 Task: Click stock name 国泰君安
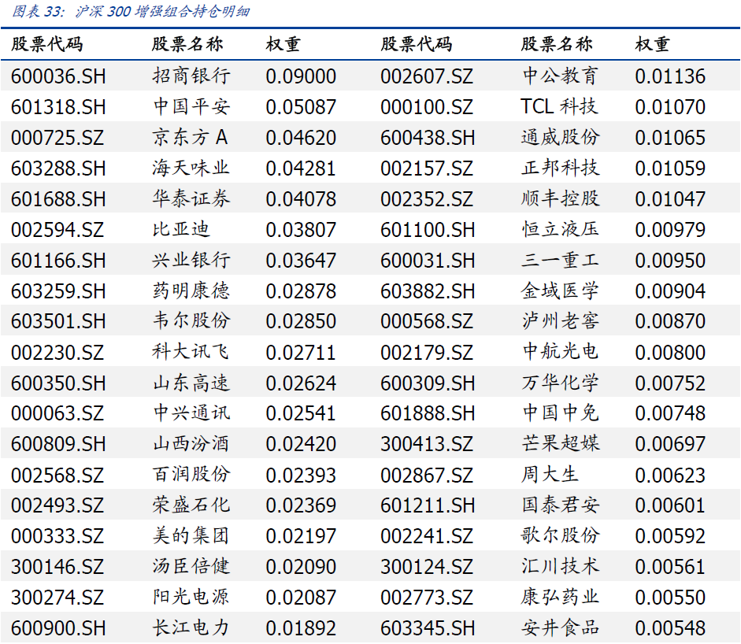pos(561,505)
